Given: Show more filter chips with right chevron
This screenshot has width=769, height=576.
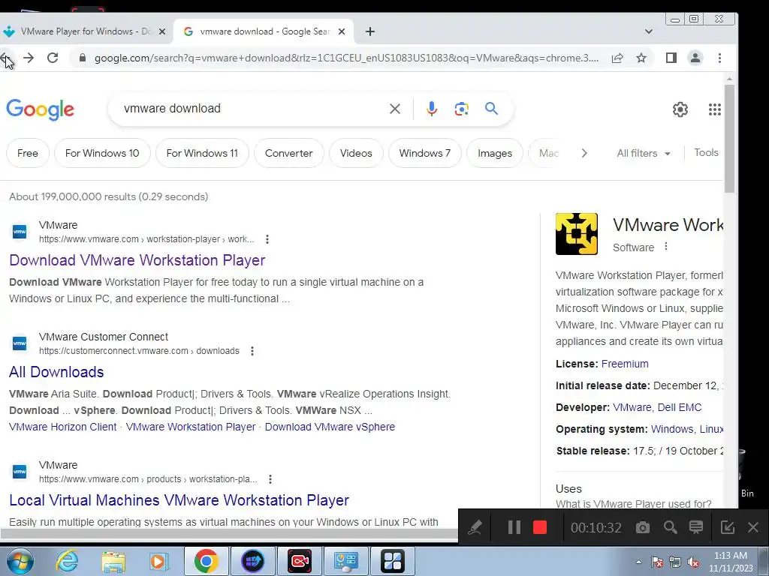Looking at the screenshot, I should pyautogui.click(x=584, y=153).
